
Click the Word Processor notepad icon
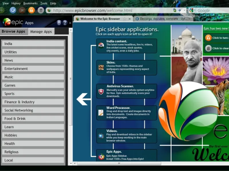coord(101,113)
